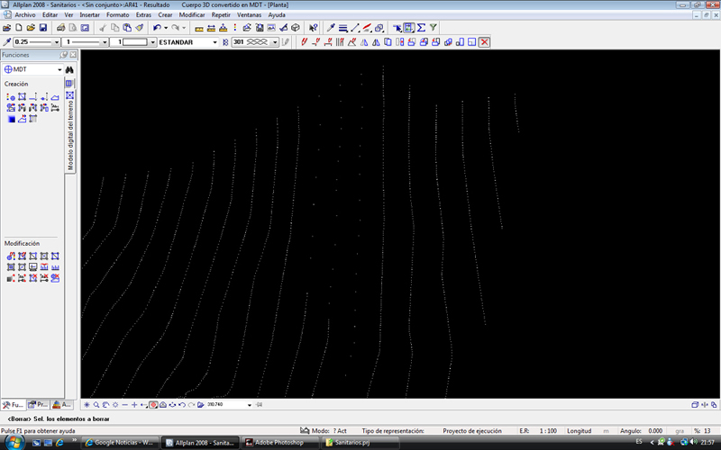Click blue gradient square icon under Creación
Screen dimensions: 721x450
point(11,119)
